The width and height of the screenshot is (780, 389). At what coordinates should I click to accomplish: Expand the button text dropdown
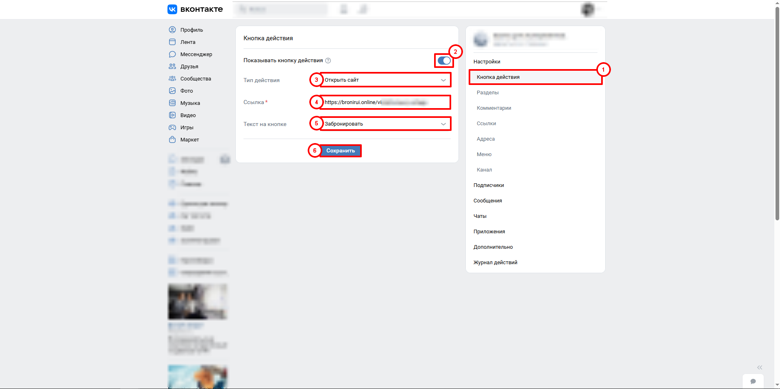[385, 124]
